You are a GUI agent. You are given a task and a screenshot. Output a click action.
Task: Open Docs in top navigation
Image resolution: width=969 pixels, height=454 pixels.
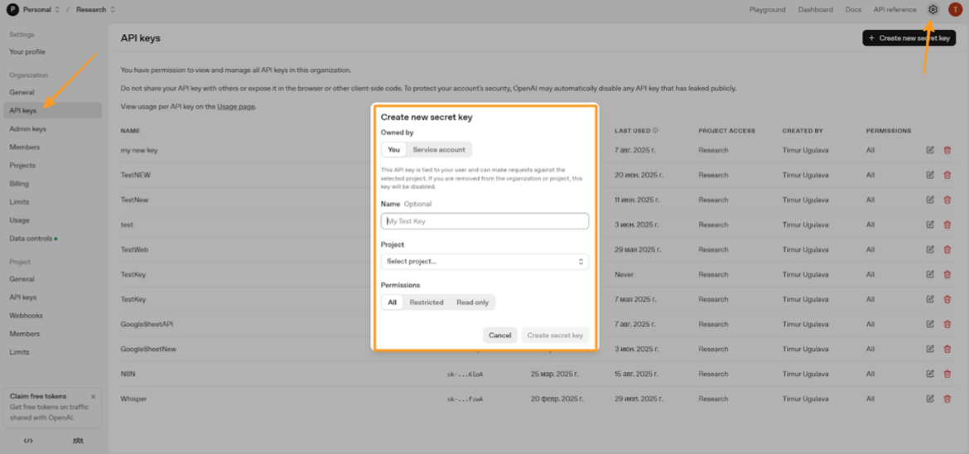853,9
